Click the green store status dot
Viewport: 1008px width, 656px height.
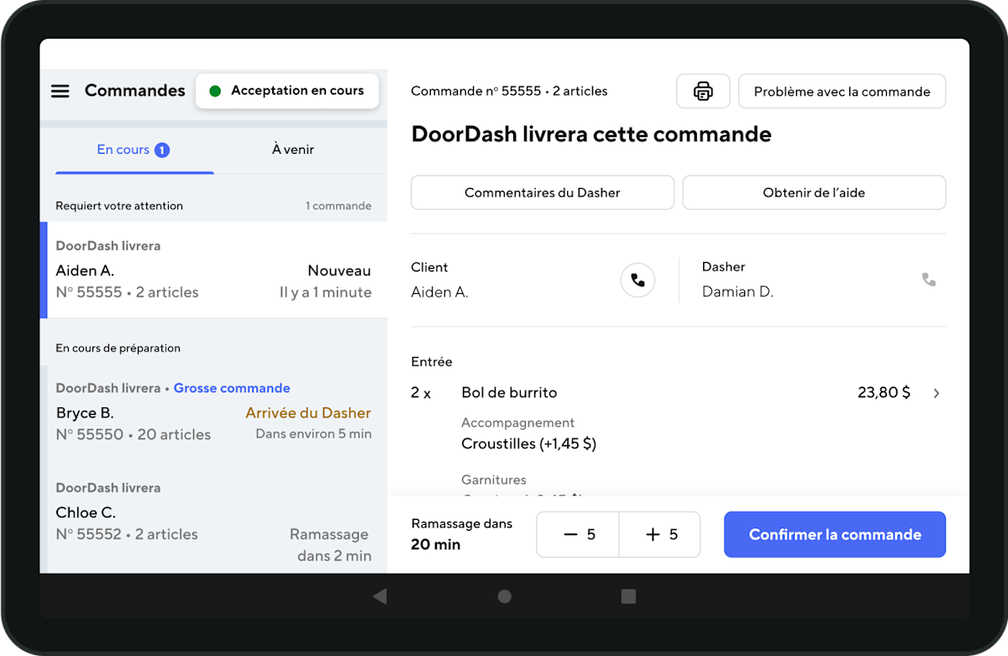tap(216, 91)
